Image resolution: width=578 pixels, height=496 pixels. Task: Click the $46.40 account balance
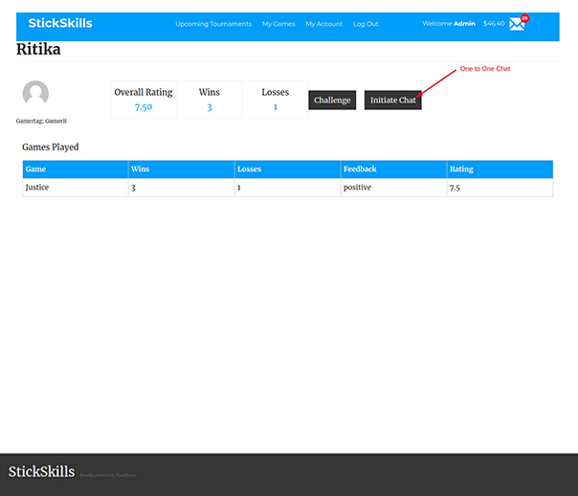pyautogui.click(x=494, y=24)
